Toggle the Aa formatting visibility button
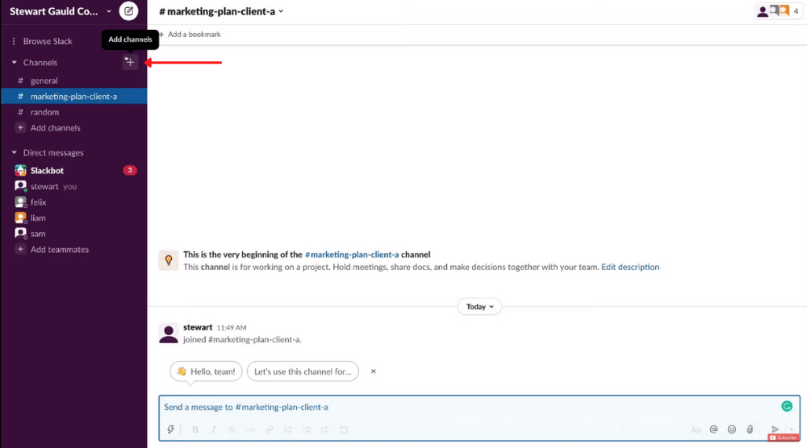This screenshot has width=807, height=448. pyautogui.click(x=696, y=429)
